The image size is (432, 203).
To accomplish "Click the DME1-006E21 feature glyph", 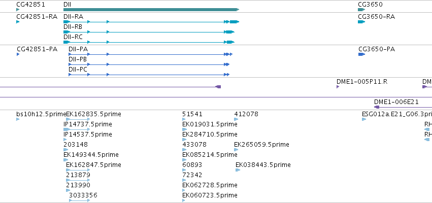I will (x=403, y=107).
